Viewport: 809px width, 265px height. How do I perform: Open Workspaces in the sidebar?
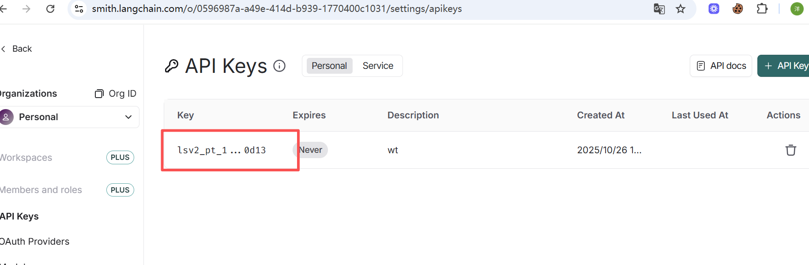click(26, 158)
